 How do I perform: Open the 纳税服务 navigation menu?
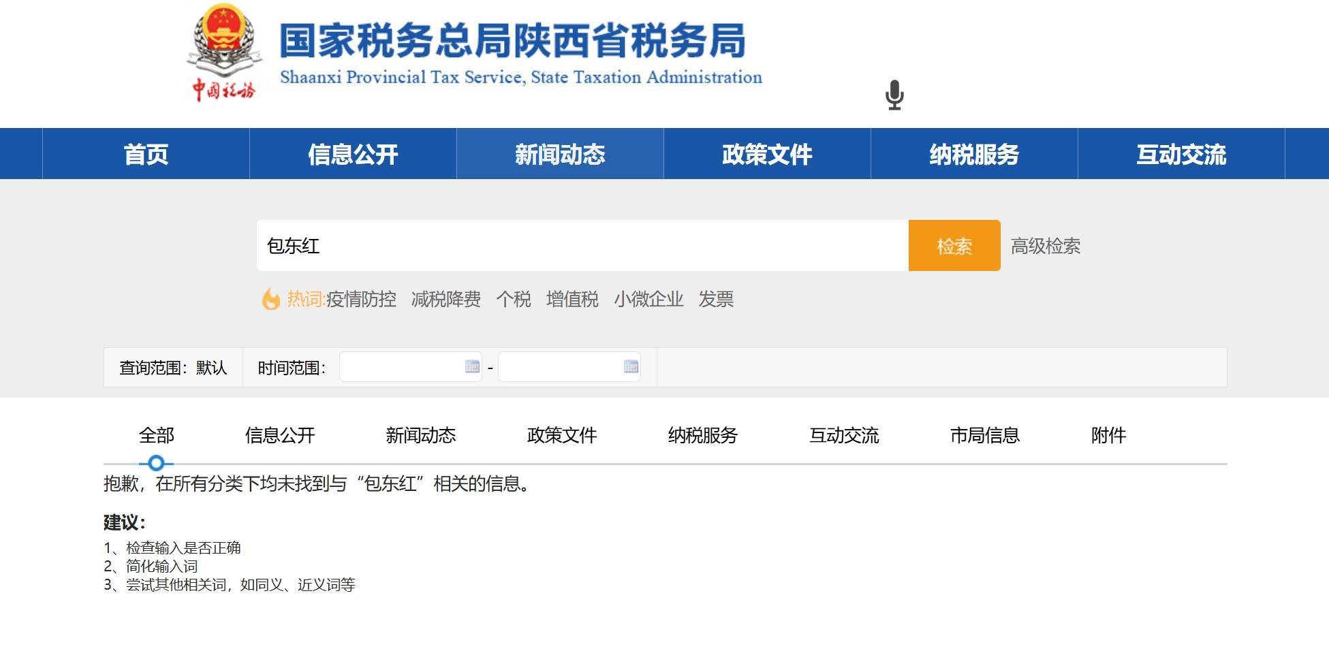(x=973, y=155)
